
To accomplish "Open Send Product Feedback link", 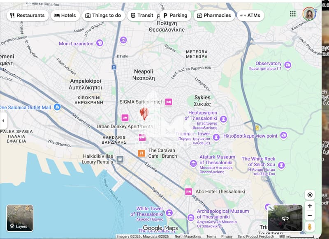I will (255, 236).
